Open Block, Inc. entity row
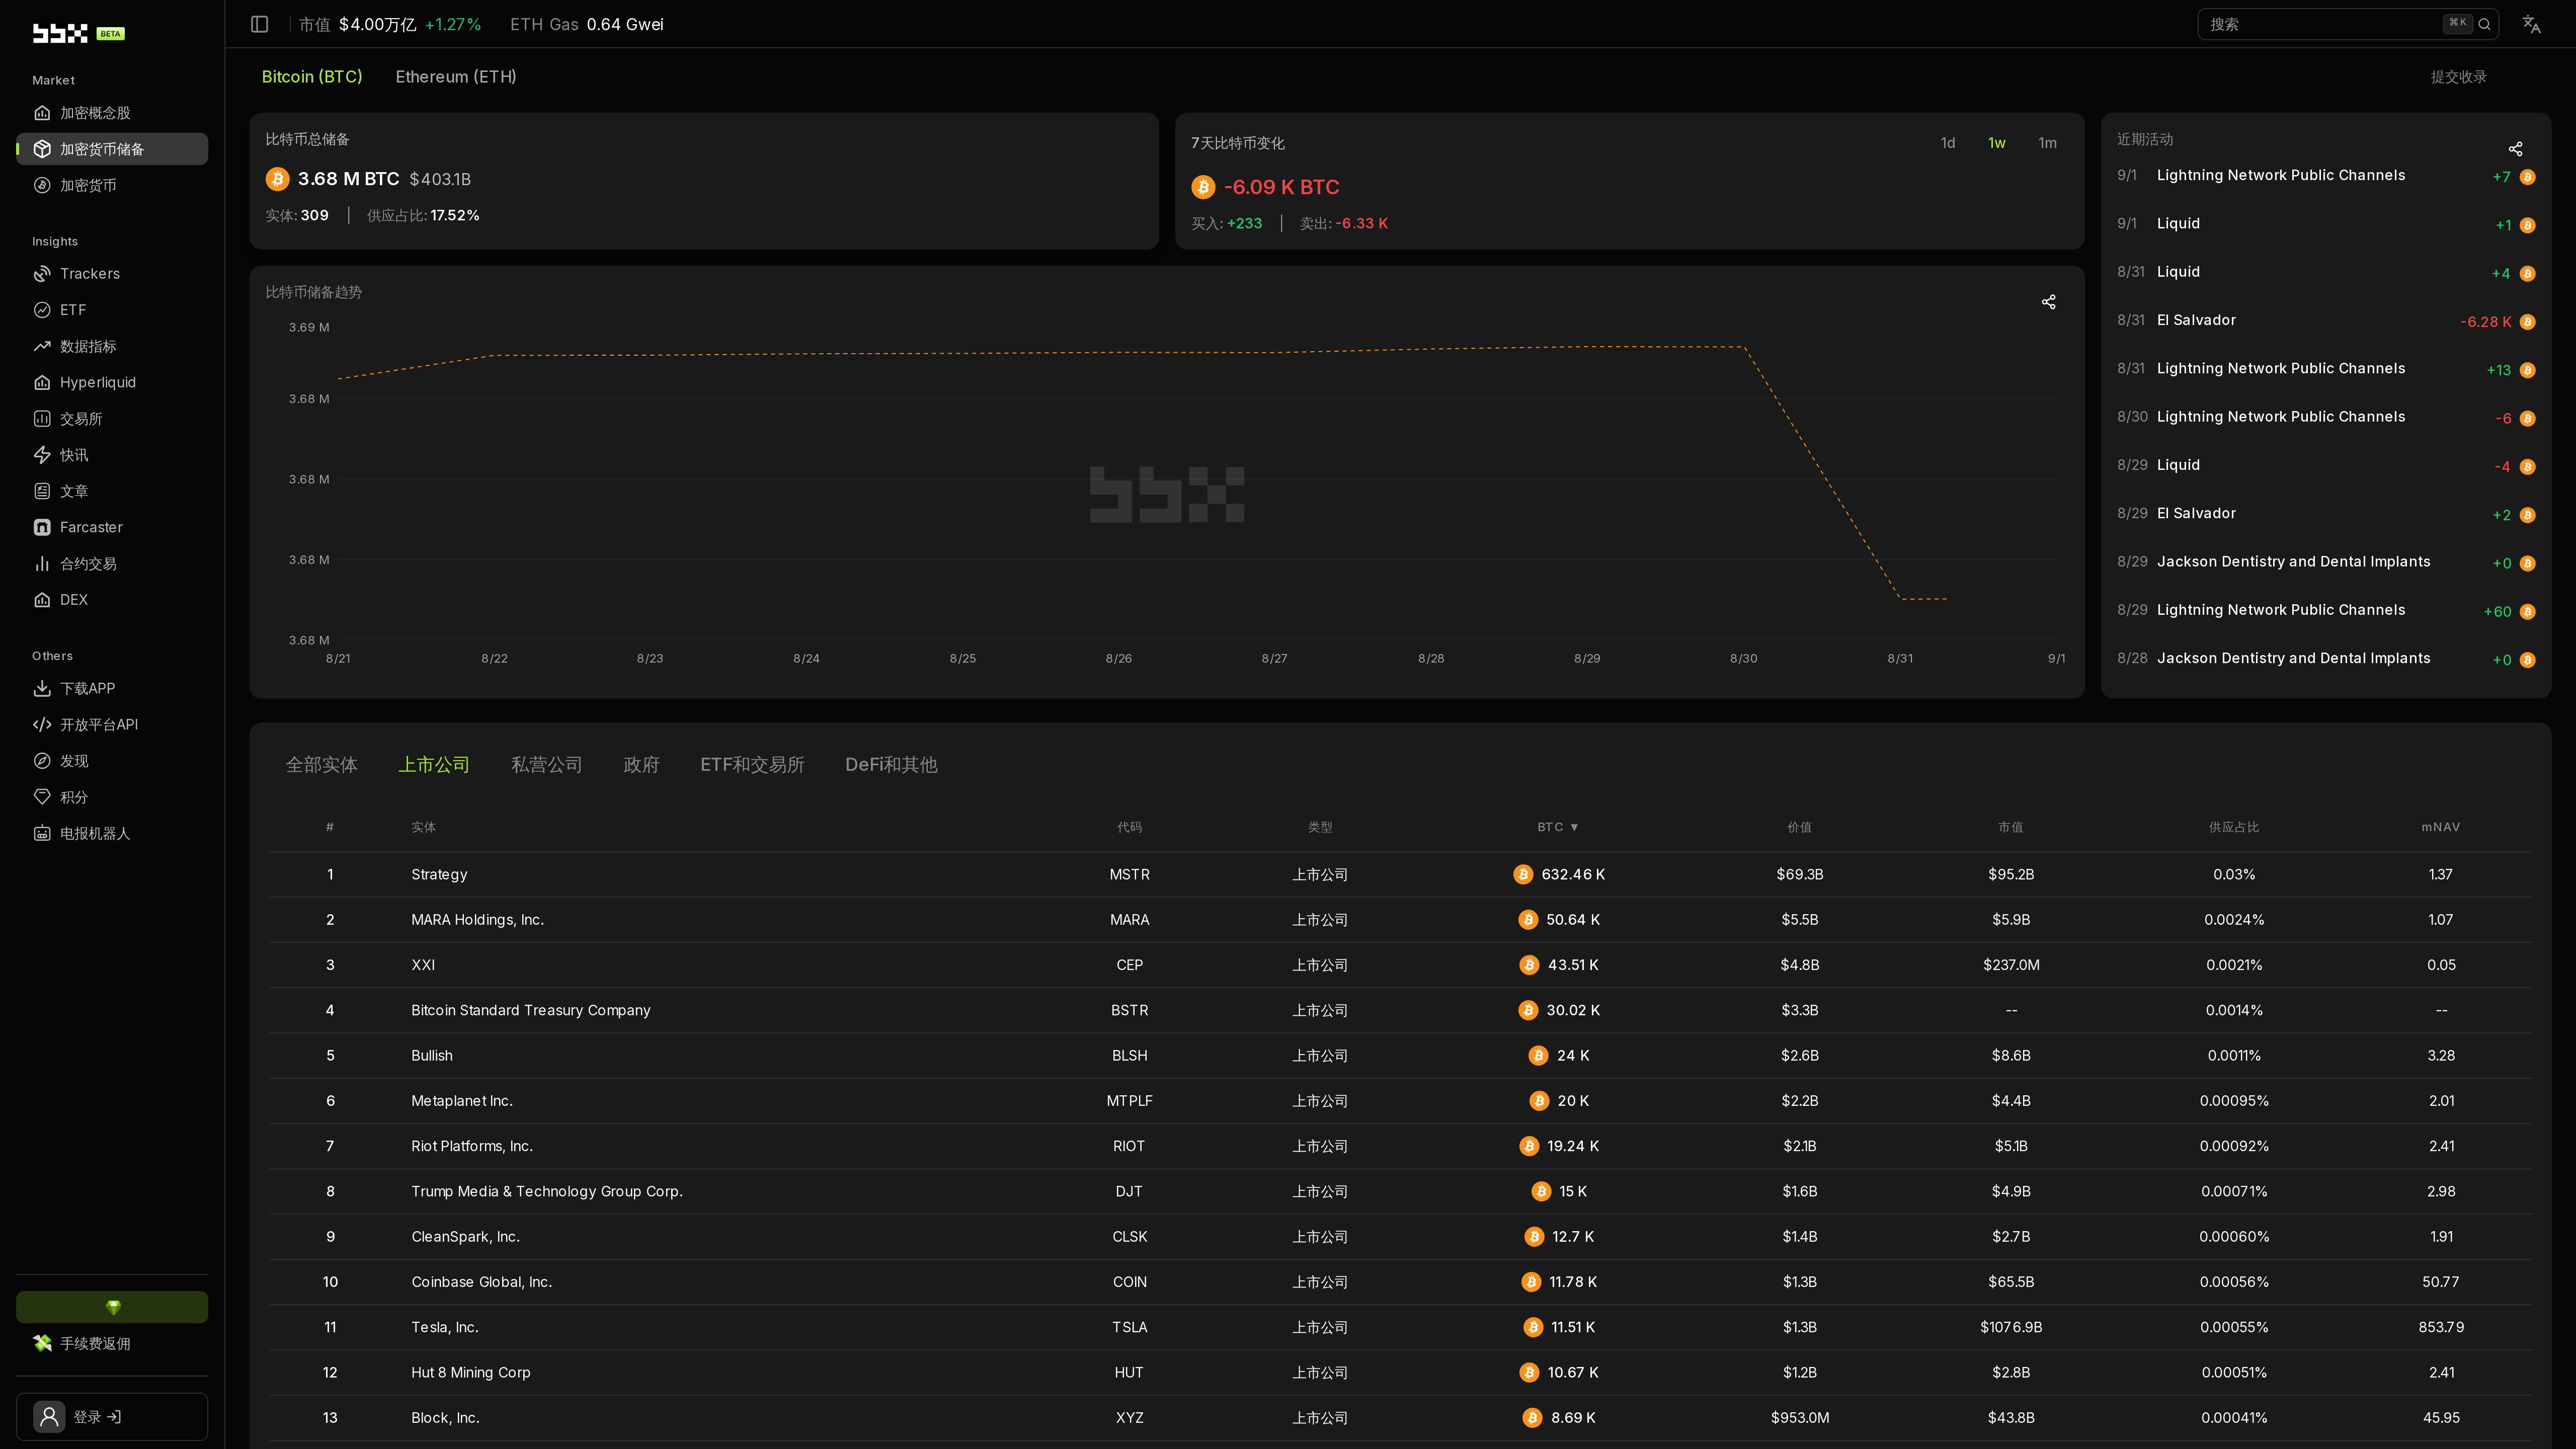The image size is (2576, 1449). click(x=1400, y=1418)
